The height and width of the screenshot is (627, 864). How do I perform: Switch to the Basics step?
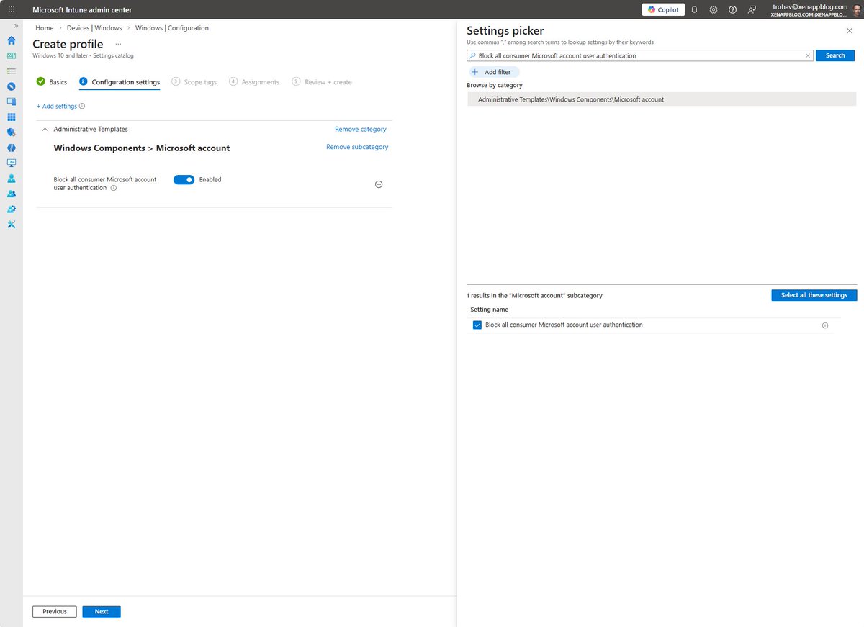tap(52, 82)
